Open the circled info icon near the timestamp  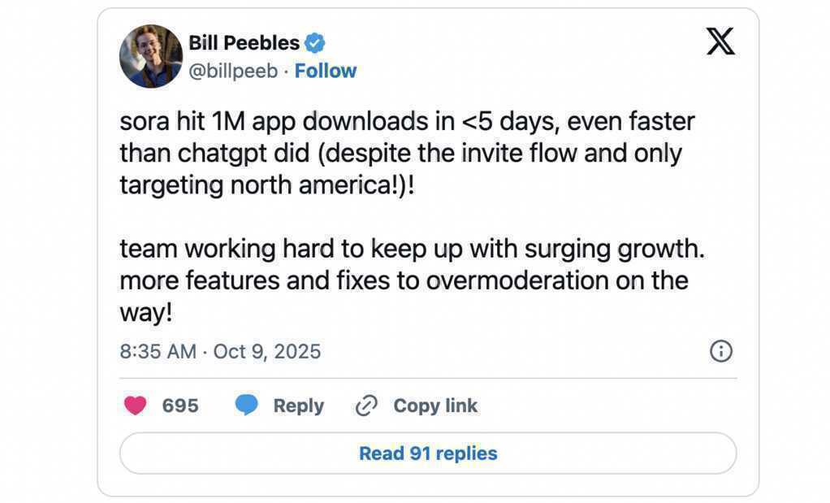(x=720, y=351)
